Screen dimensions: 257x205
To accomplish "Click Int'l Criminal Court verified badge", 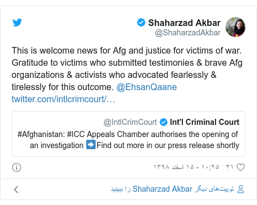I will [x=164, y=122].
